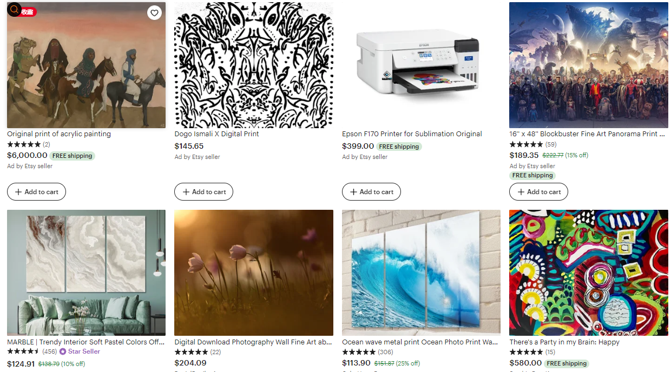Add Epson F170 Printer to cart

coord(371,192)
